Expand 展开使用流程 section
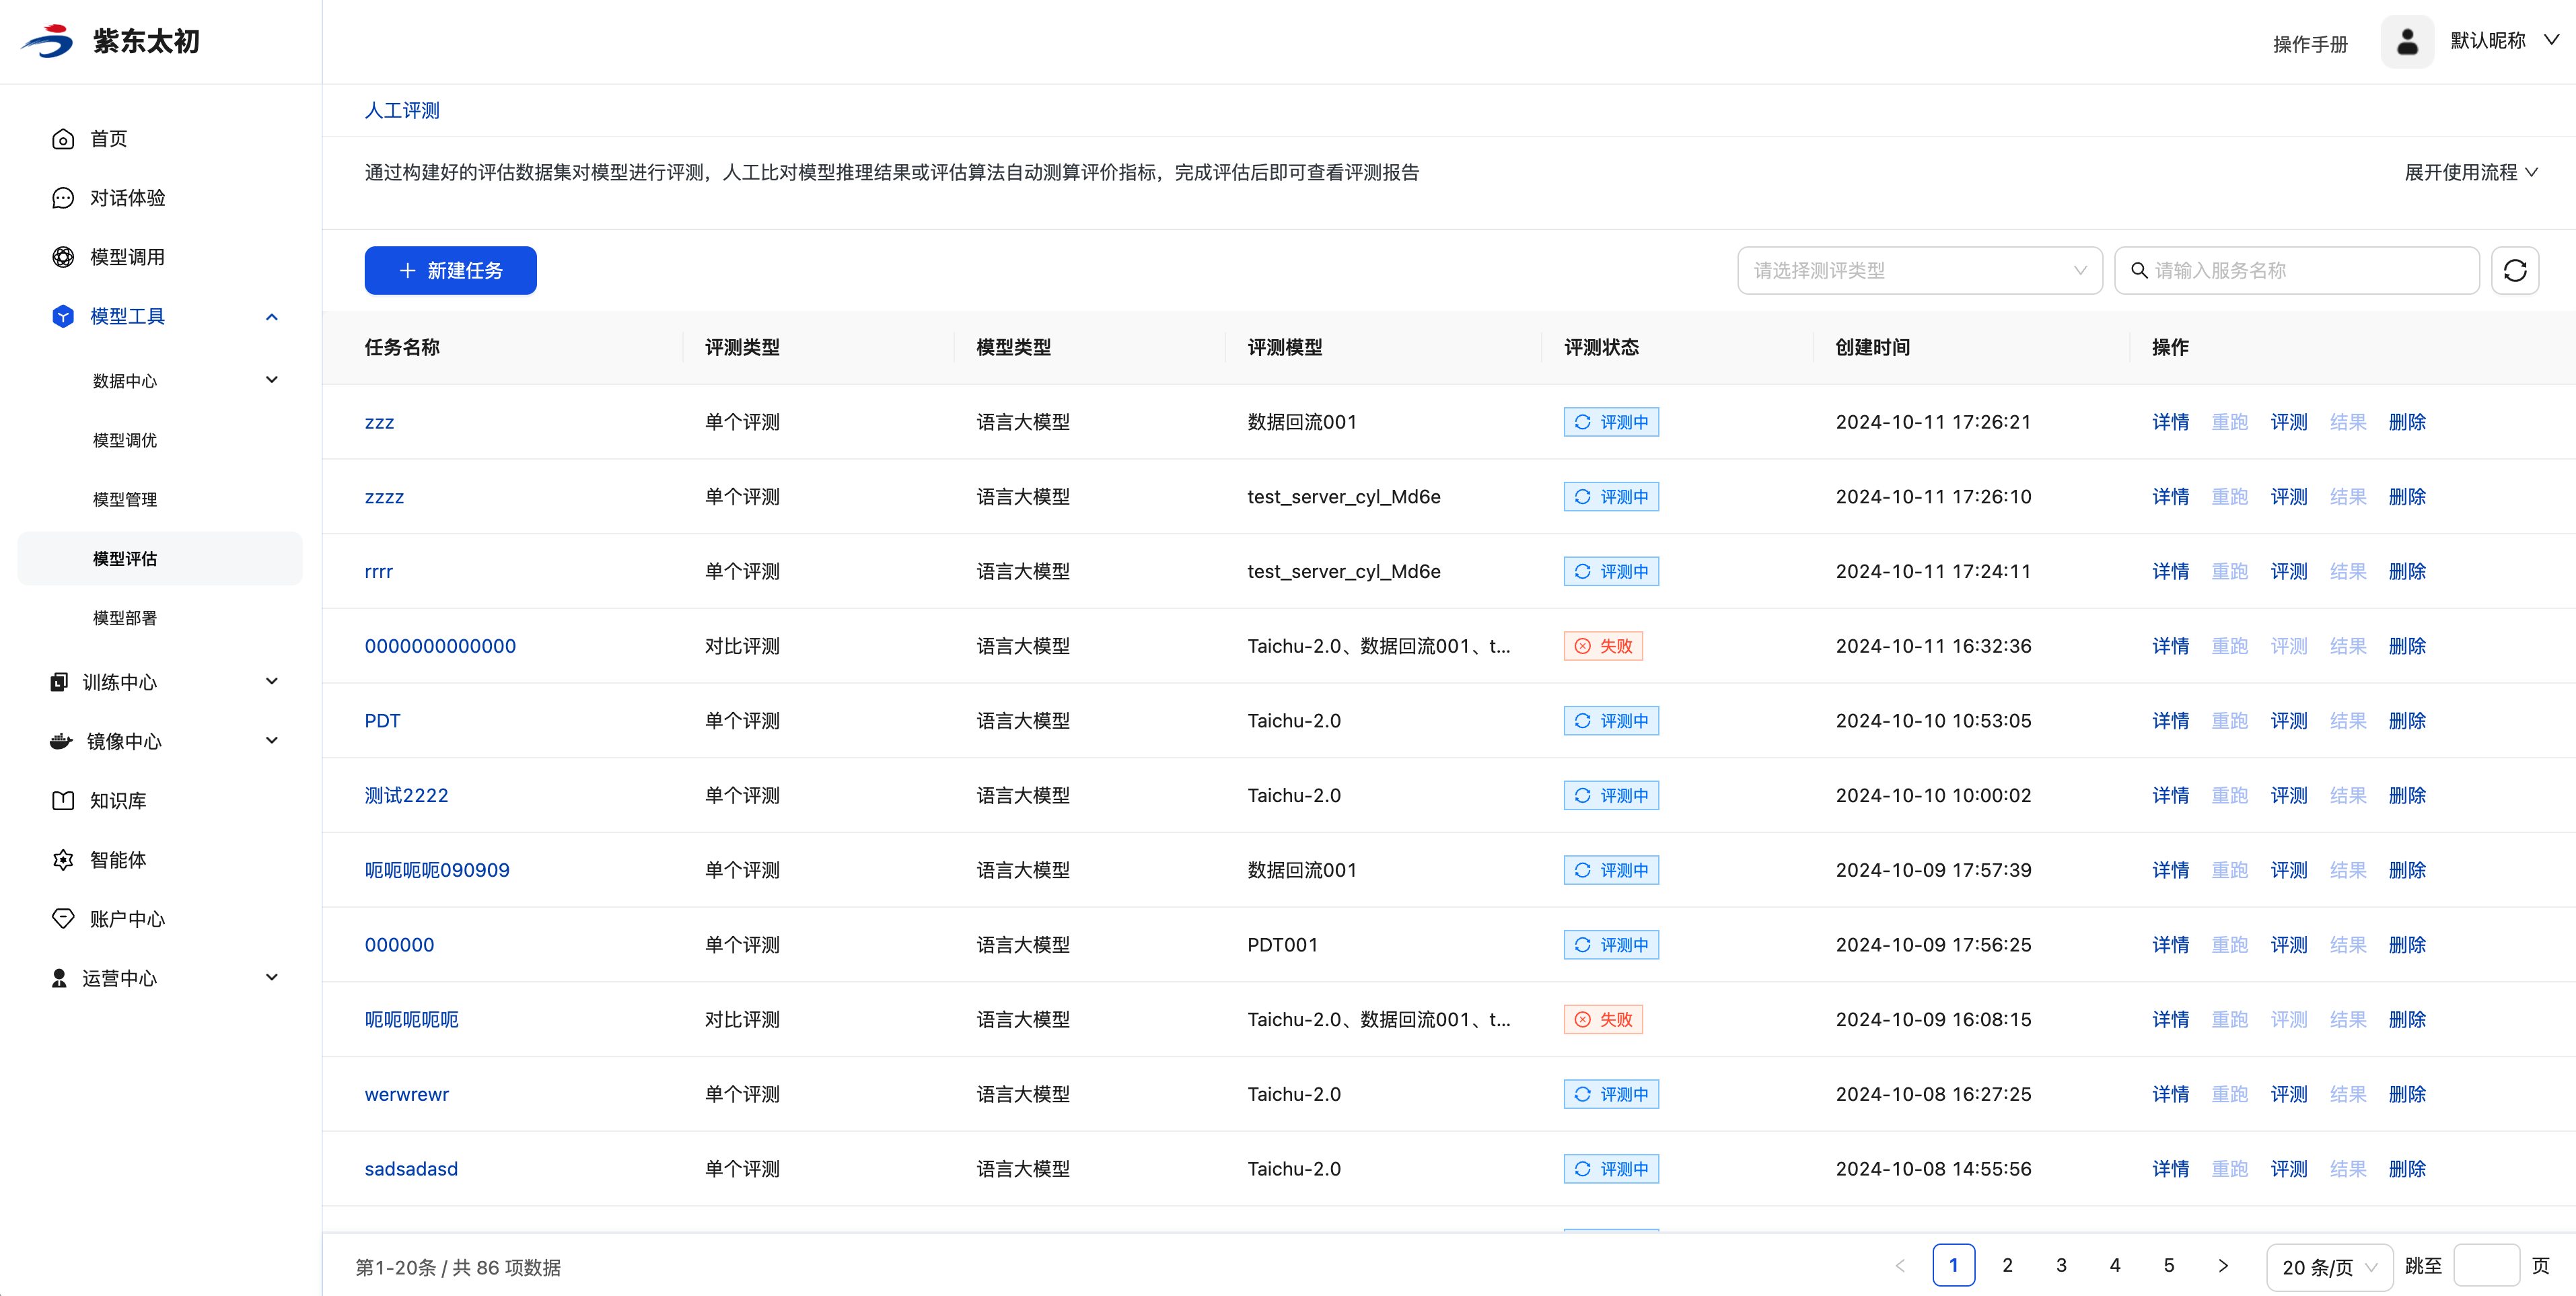The width and height of the screenshot is (2576, 1296). click(x=2470, y=172)
